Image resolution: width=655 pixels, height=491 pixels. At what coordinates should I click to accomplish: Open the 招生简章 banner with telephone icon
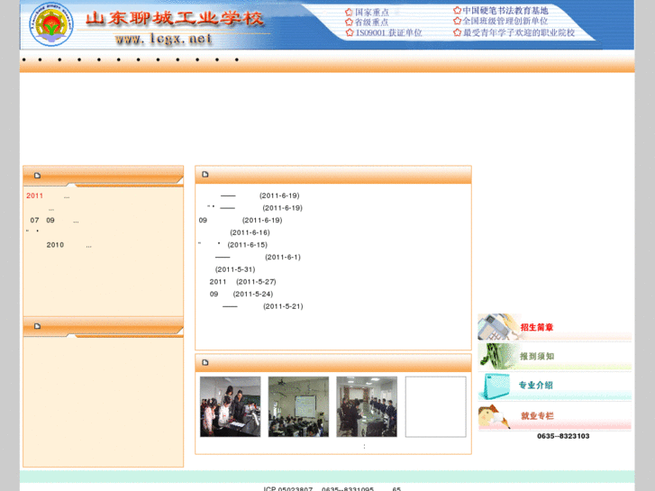tap(554, 327)
